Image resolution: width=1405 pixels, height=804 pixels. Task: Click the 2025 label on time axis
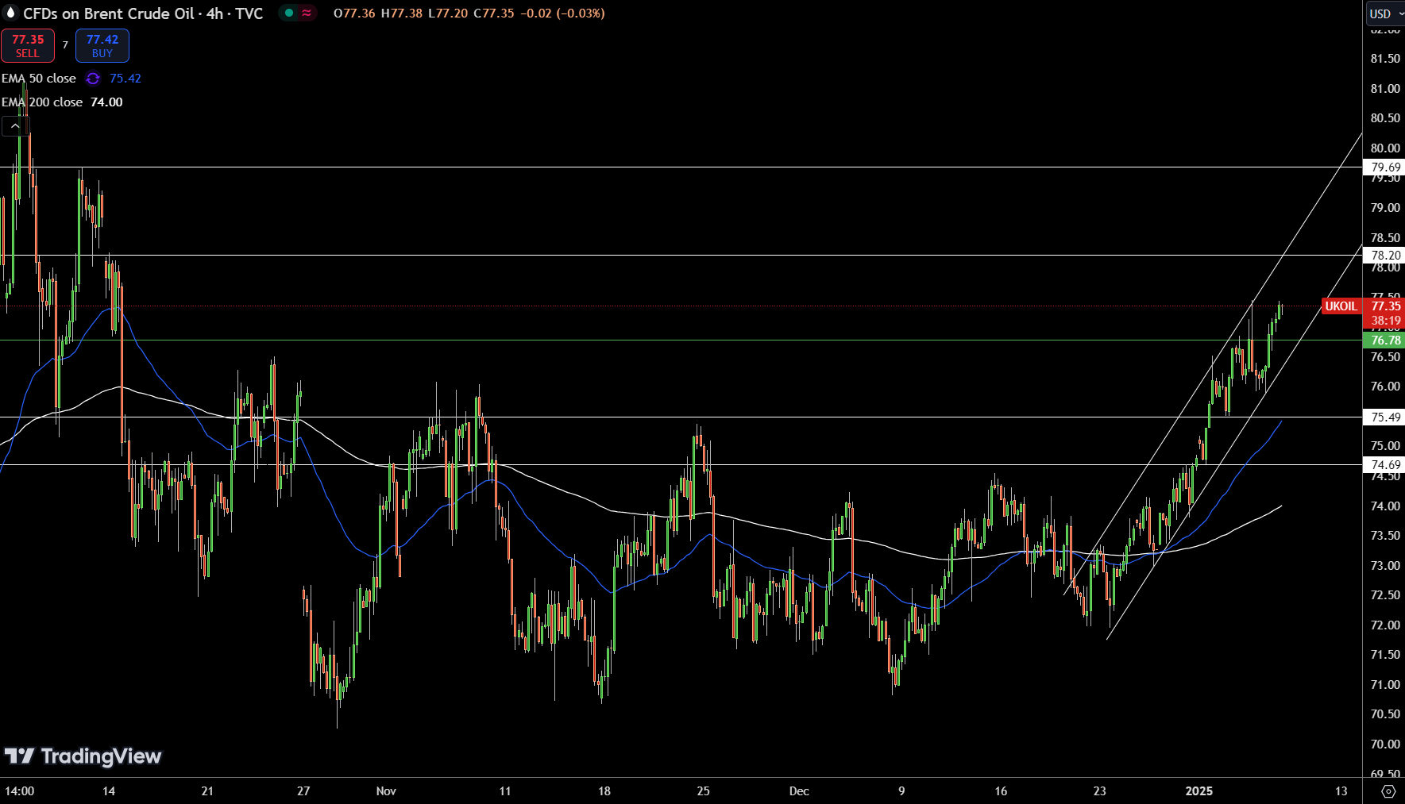1199,791
